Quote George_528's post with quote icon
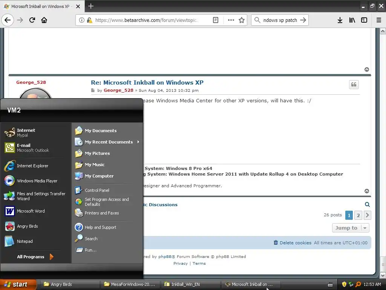This screenshot has height=290, width=386. coord(354,85)
